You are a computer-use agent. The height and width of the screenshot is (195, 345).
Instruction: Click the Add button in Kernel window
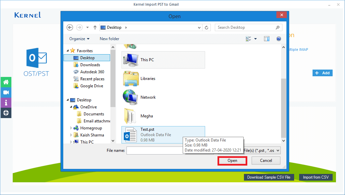click(x=322, y=73)
